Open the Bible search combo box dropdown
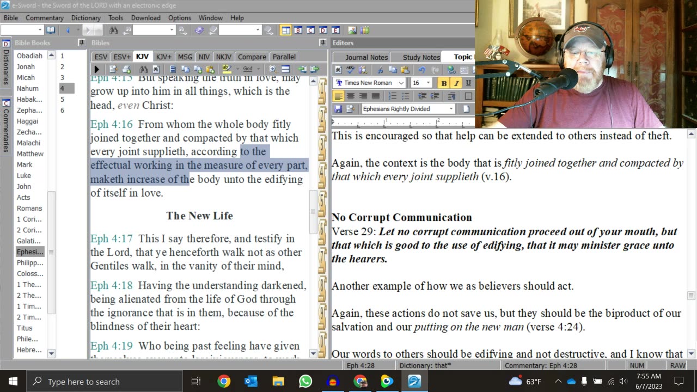The image size is (697, 392). tap(172, 30)
